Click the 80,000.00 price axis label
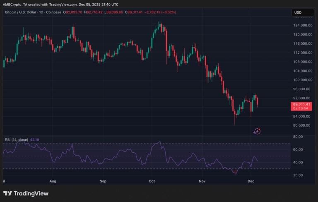 (x=302, y=125)
